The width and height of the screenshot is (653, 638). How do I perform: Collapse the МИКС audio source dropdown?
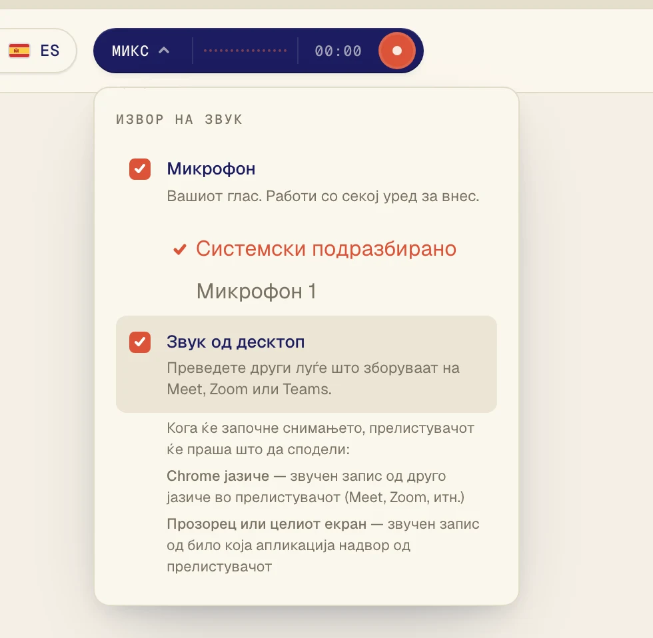point(141,51)
